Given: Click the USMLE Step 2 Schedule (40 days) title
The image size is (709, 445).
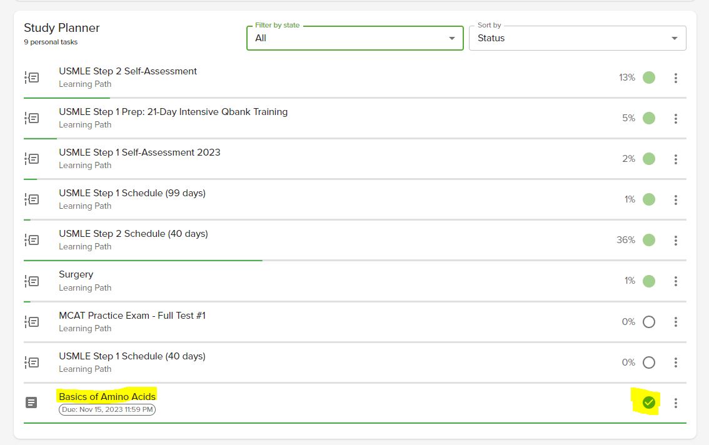Looking at the screenshot, I should (133, 233).
